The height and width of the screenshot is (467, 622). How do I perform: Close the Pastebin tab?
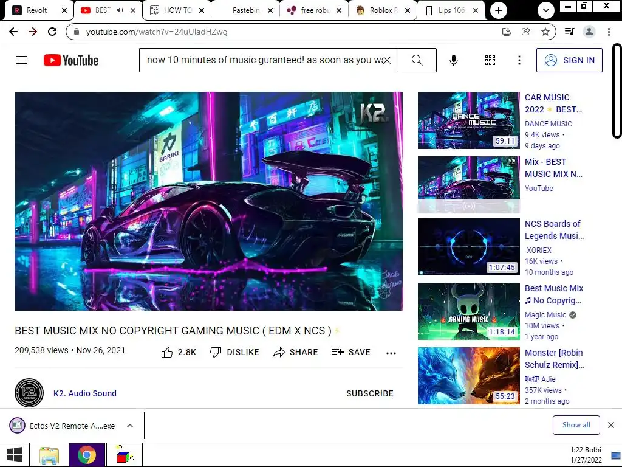tap(270, 10)
